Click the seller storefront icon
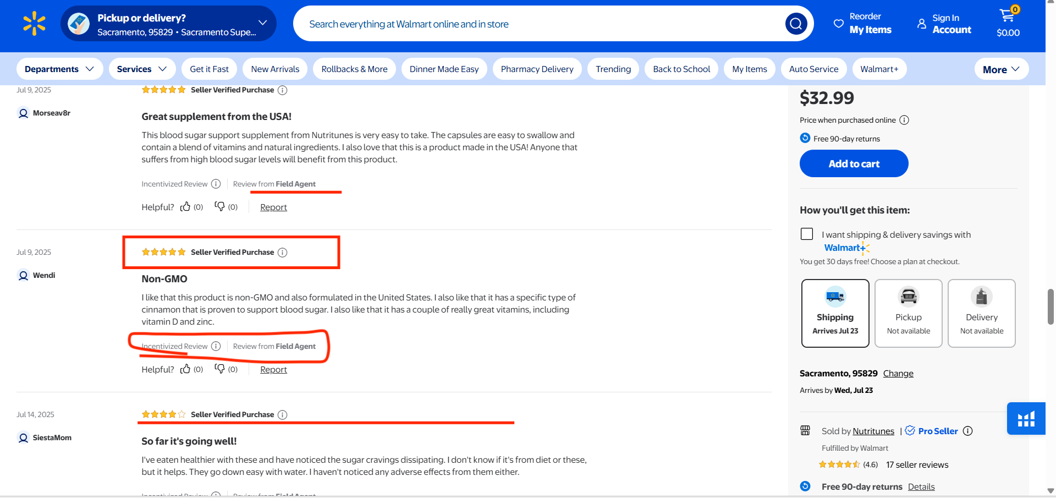 [805, 430]
